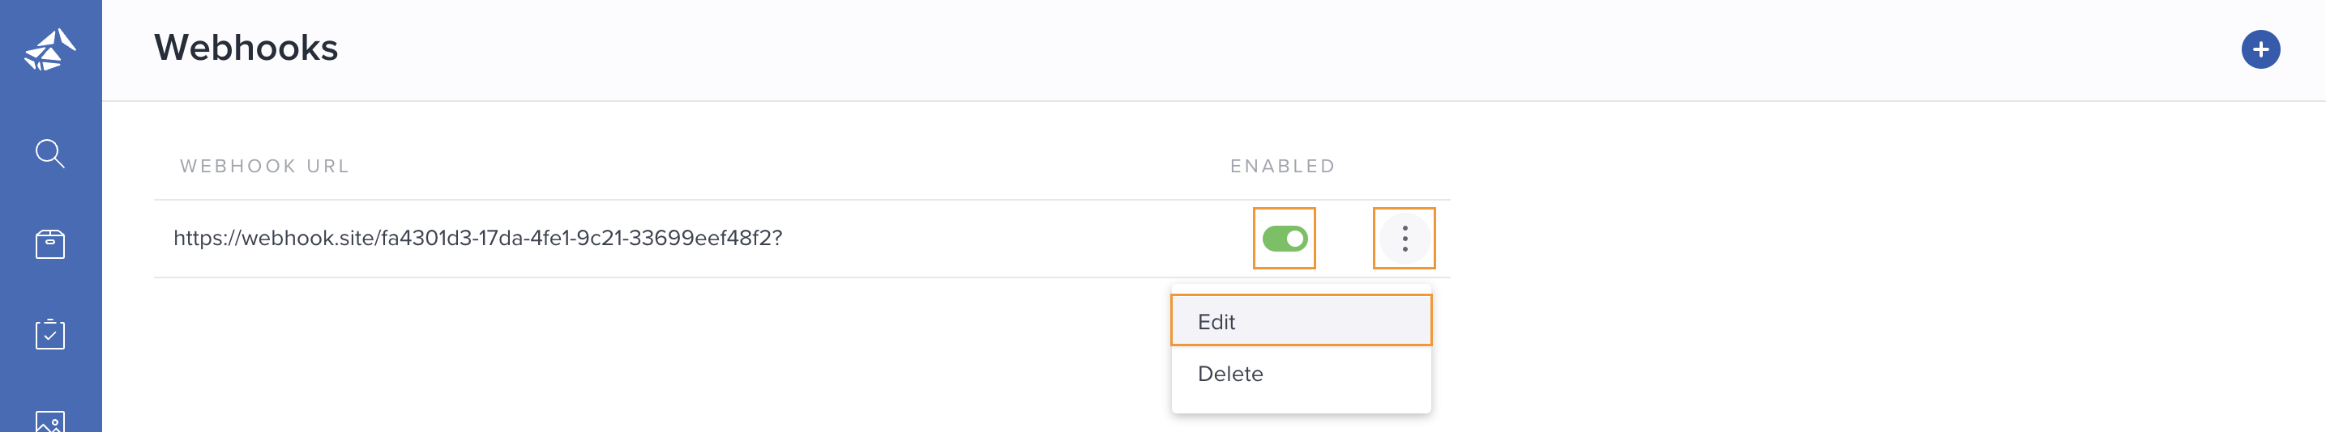Open the search magnifier in sidebar
The width and height of the screenshot is (2326, 432).
point(49,154)
